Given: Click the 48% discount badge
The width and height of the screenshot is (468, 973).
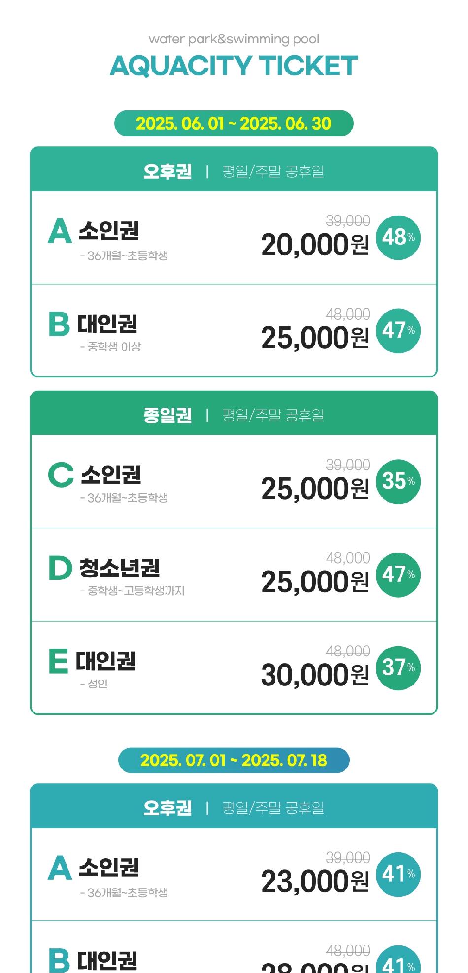Looking at the screenshot, I should [x=399, y=238].
